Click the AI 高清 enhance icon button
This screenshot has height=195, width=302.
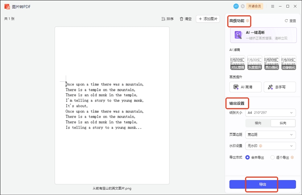245,87
